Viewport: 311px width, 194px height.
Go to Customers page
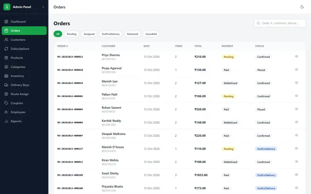click(x=24, y=40)
